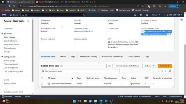This screenshot has height=104, width=186.
Task: Open the Actions dropdown
Action: coord(149,66)
